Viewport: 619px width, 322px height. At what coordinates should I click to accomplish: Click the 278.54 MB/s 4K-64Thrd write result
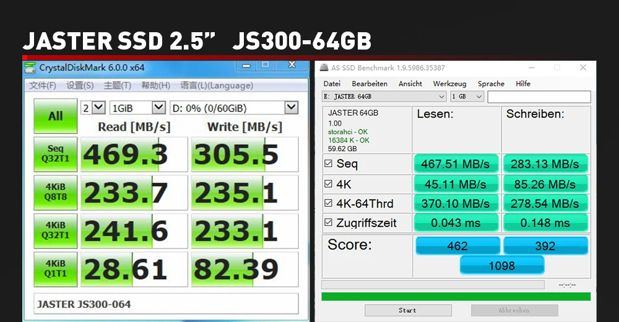point(545,204)
